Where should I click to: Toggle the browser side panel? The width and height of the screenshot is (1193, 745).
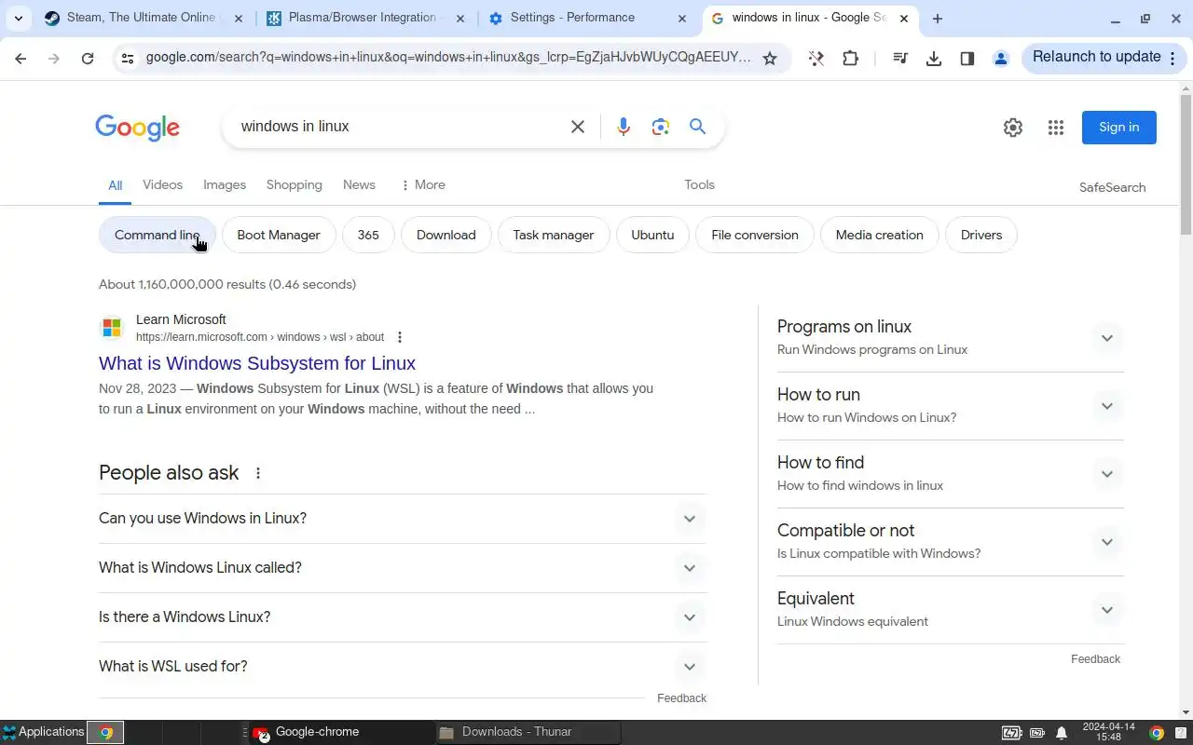click(967, 58)
